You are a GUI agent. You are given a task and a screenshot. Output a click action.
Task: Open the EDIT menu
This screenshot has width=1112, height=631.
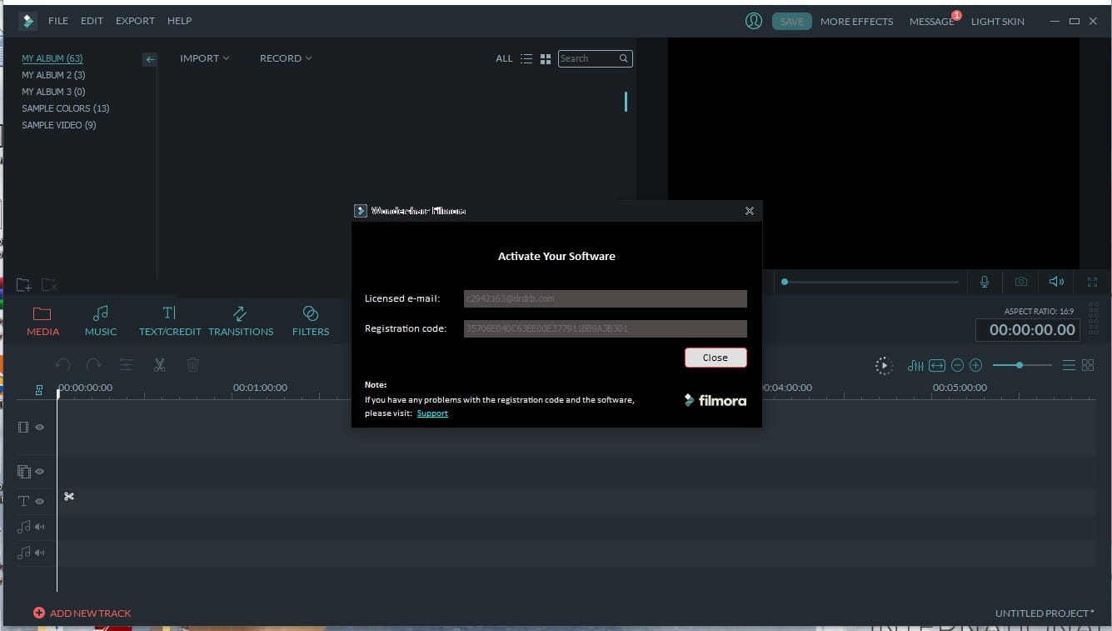pos(92,21)
